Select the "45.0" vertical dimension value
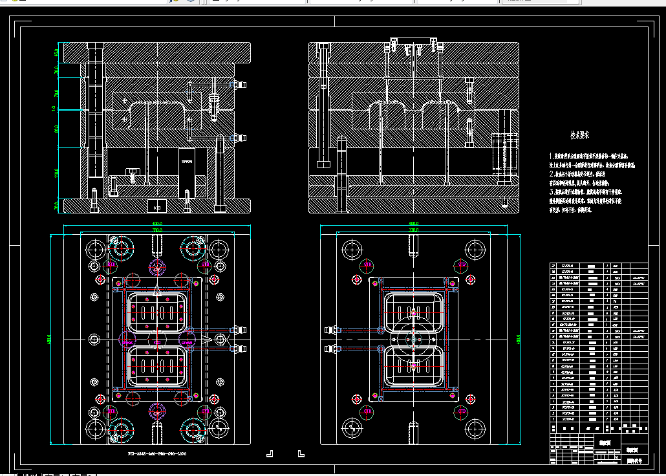Image resolution: width=666 pixels, height=476 pixels. point(56,52)
